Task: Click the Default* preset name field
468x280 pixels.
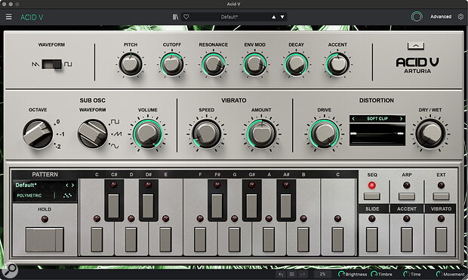Action: pyautogui.click(x=229, y=17)
